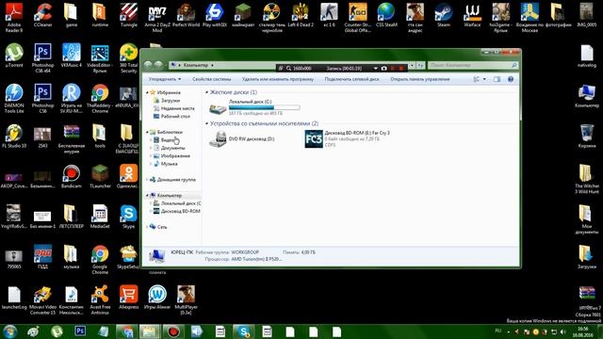This screenshot has width=603, height=339.
Task: Select the µTorrent desktop icon
Action: point(14,55)
